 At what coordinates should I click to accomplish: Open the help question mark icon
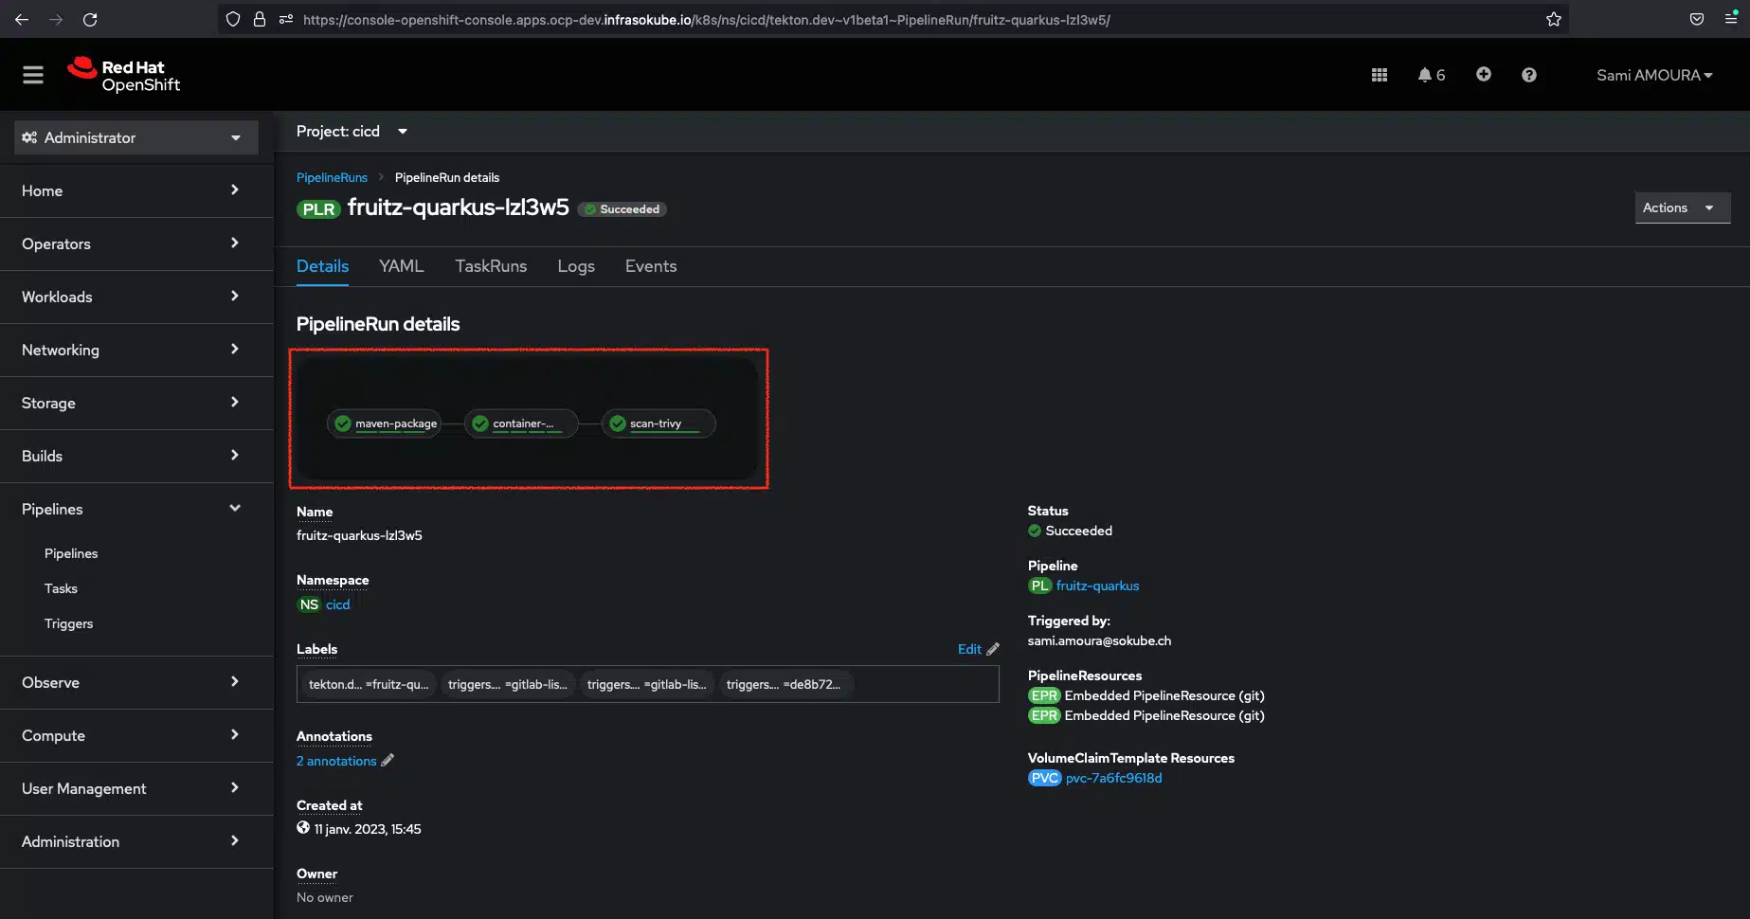1529,75
